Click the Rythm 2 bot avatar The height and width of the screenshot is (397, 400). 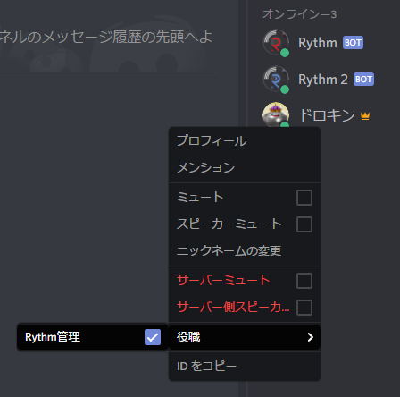point(276,79)
